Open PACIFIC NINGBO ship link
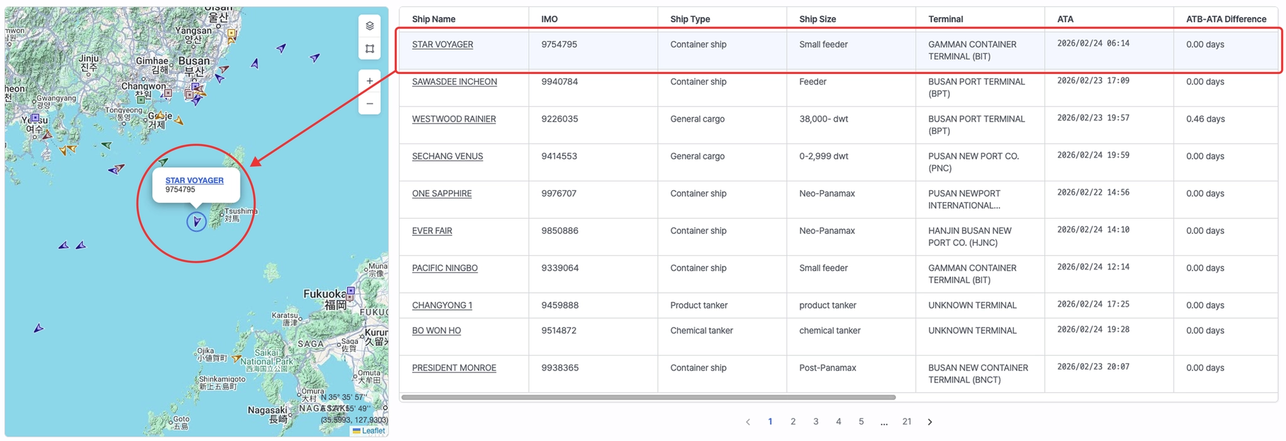The image size is (1286, 441). 445,268
